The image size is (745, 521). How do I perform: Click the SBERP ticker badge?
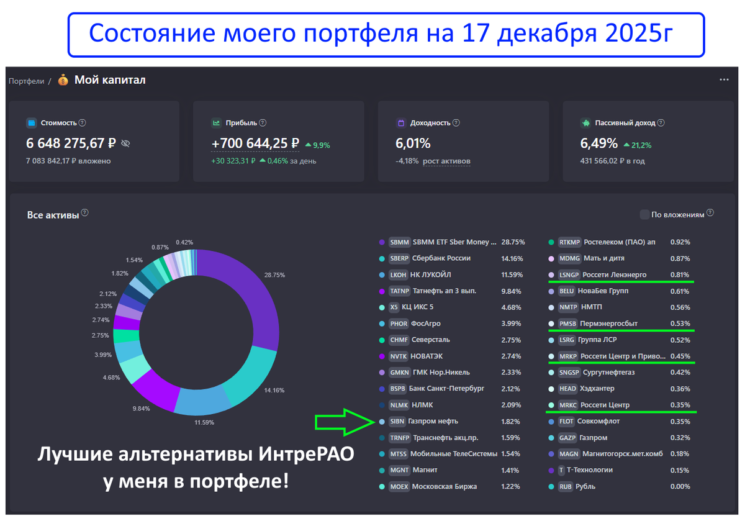click(399, 258)
